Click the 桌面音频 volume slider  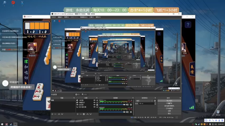112,112
